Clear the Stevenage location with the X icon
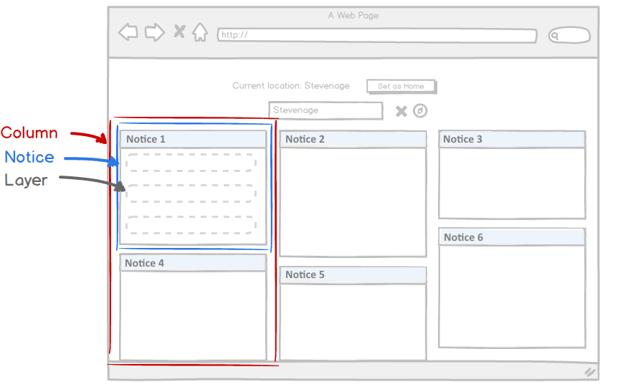Viewport: 623px width, 387px height. 401,111
